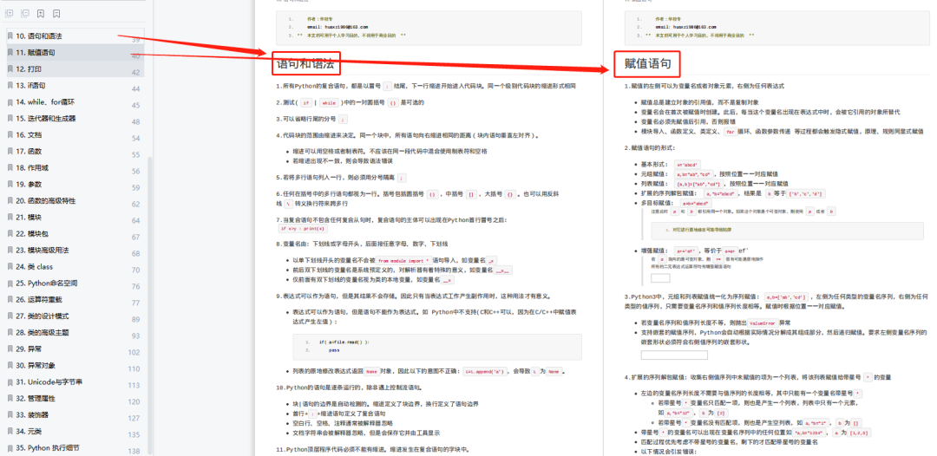
Task: Select outline entry 24. 类 class
Action: pos(75,267)
